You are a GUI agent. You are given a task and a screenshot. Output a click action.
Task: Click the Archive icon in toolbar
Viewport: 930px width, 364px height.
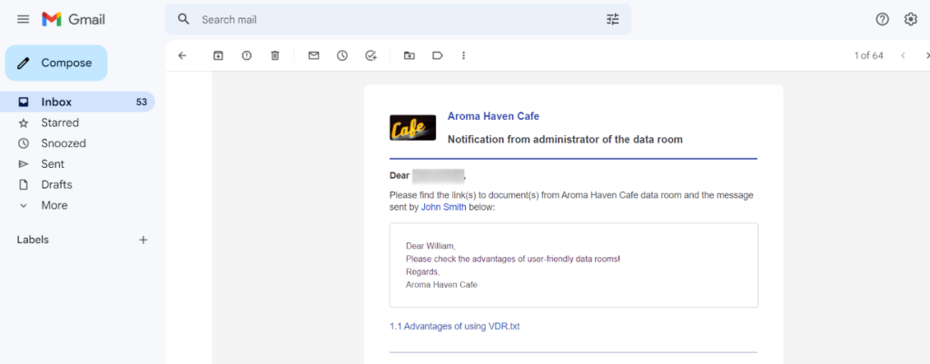pyautogui.click(x=218, y=55)
